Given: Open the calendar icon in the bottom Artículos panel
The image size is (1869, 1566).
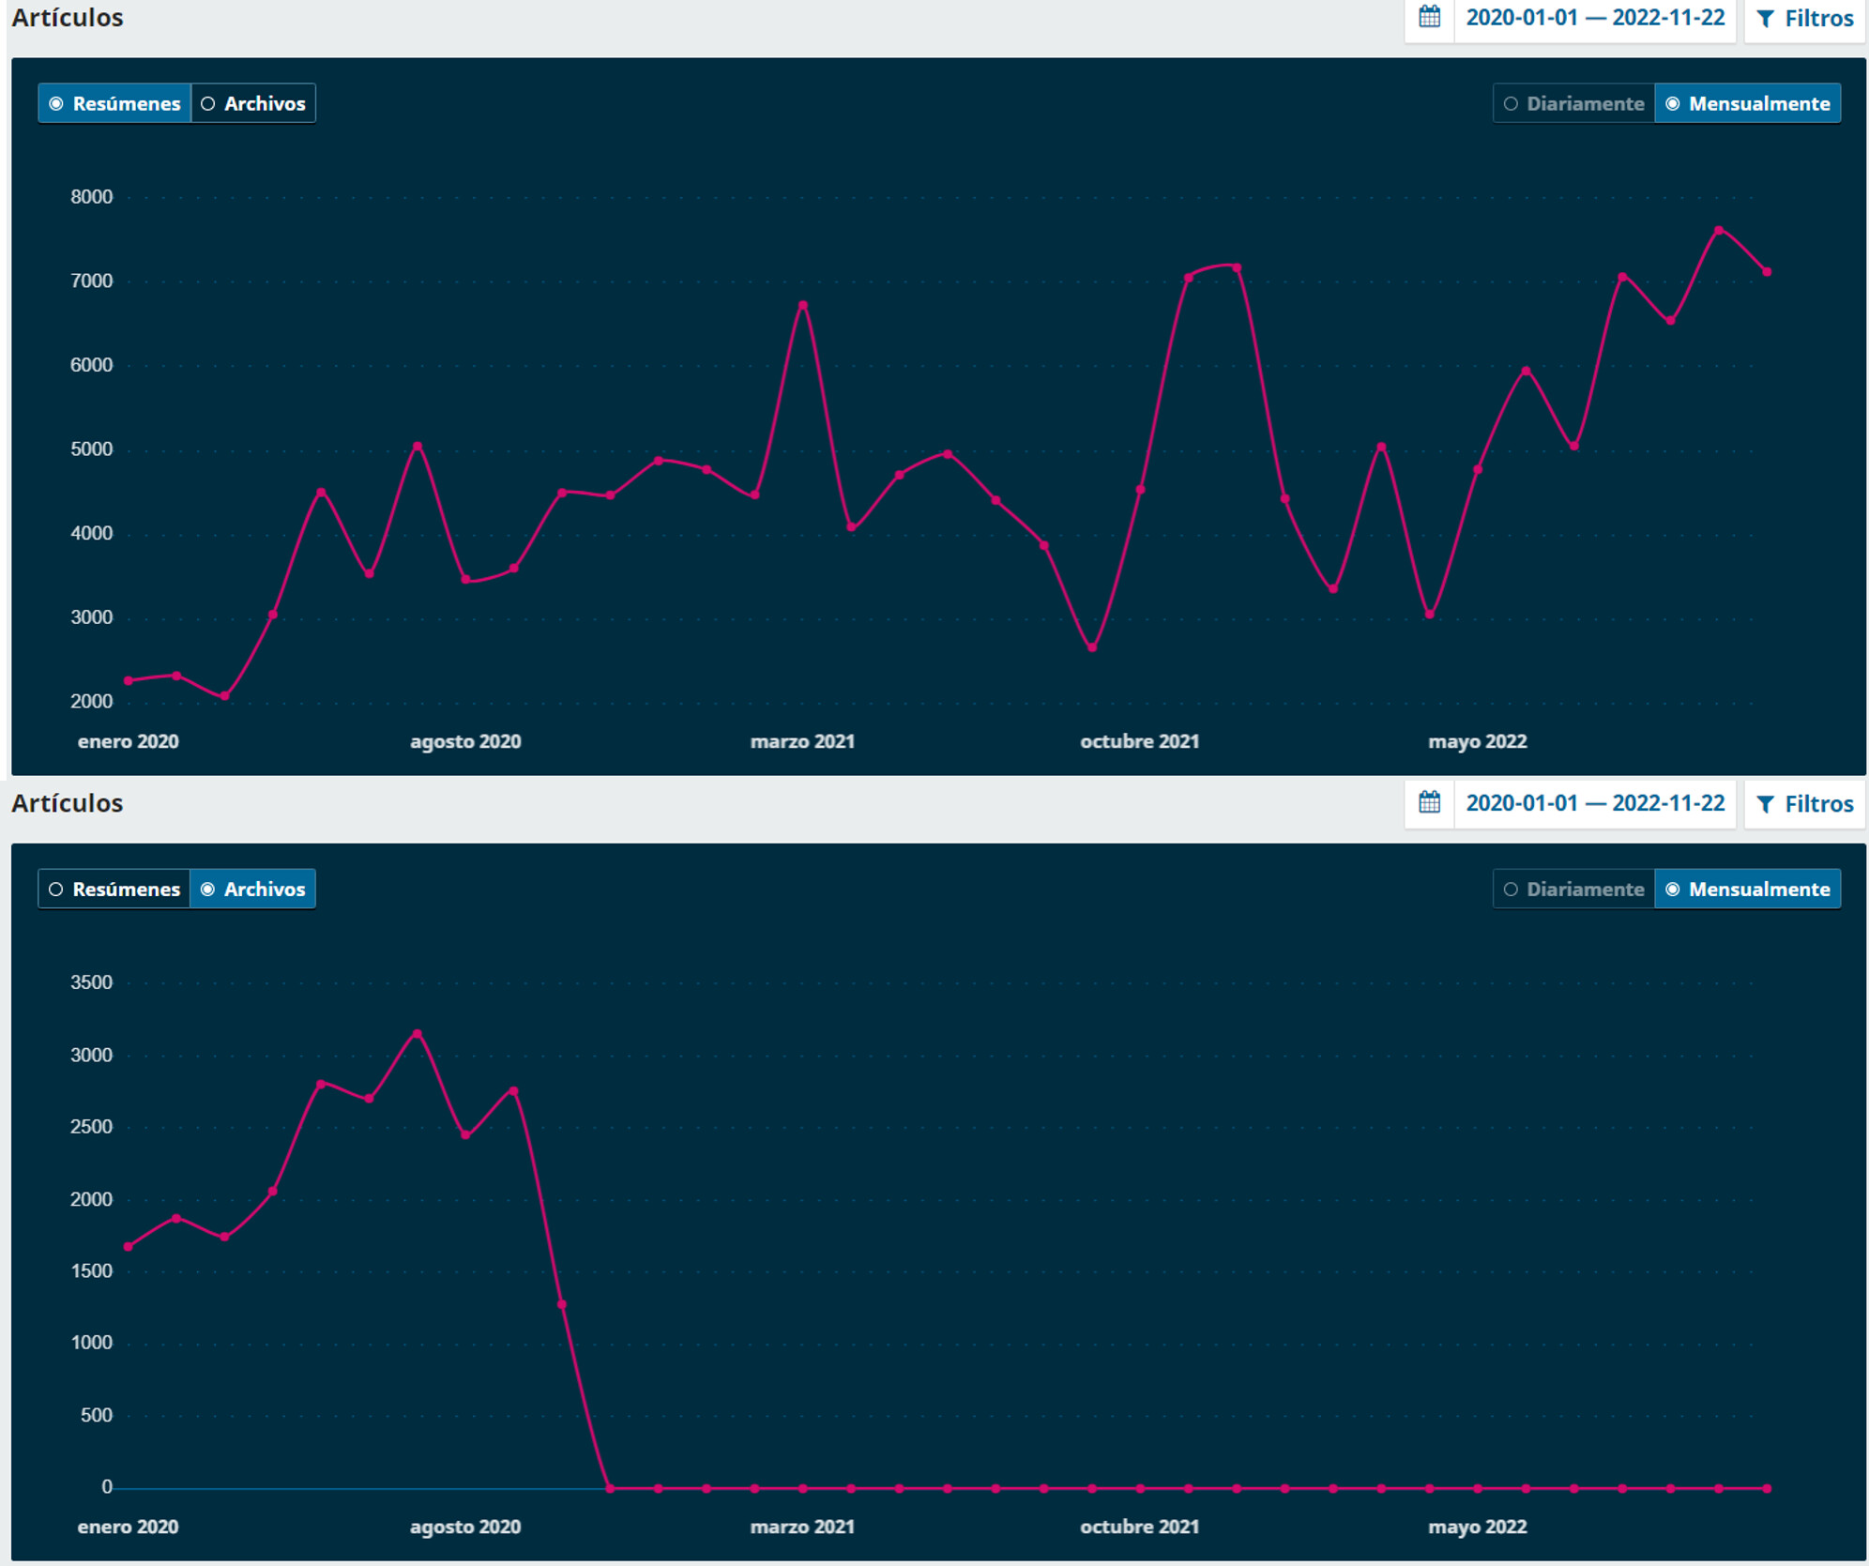Looking at the screenshot, I should click(x=1429, y=803).
